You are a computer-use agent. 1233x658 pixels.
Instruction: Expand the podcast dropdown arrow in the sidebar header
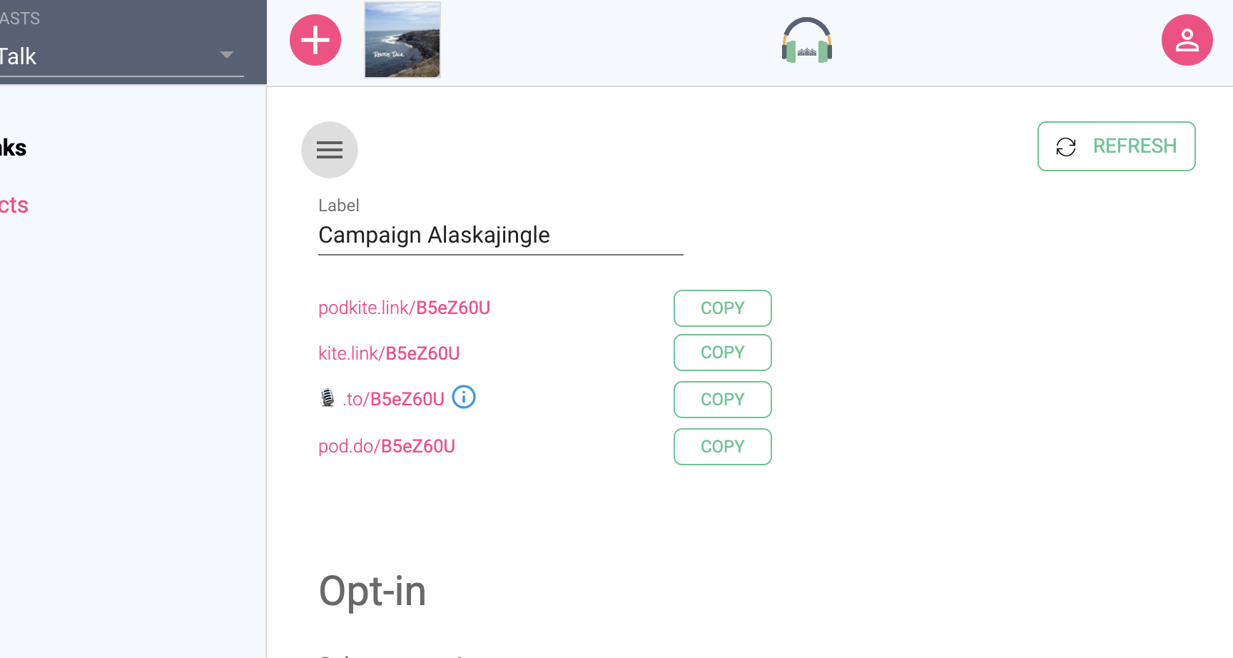coord(226,54)
